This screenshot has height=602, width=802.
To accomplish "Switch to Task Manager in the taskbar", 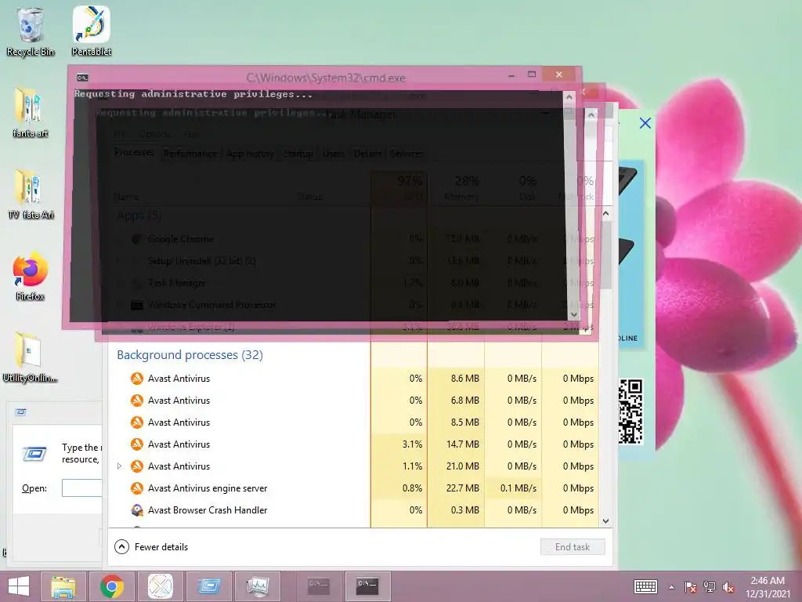I will (x=257, y=586).
